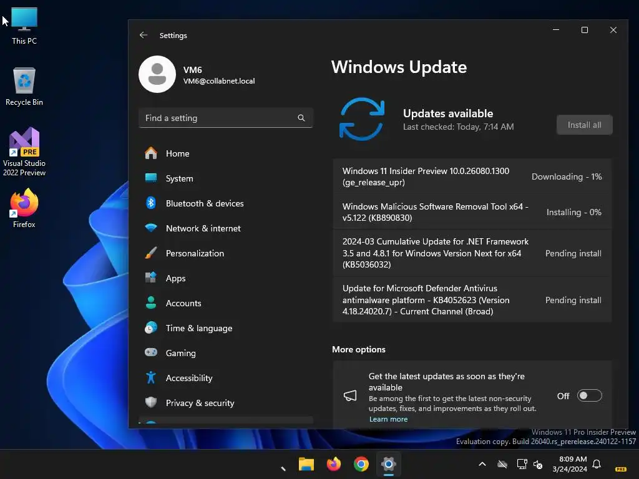
Task: Follow the Learn more link
Action: (x=388, y=419)
